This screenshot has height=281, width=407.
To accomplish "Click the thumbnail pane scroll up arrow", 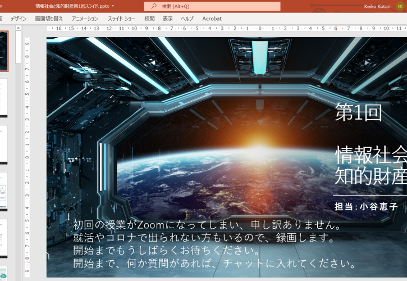I will 18,28.
